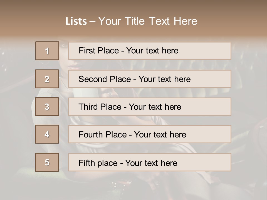Click the number 5 box
The image size is (267, 200).
(47, 162)
